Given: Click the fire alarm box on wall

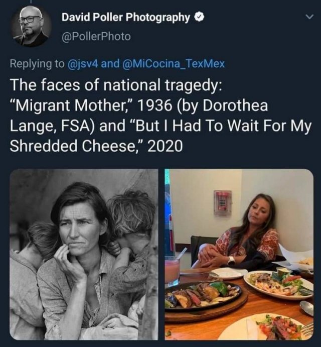Looking at the screenshot, I should point(223,203).
